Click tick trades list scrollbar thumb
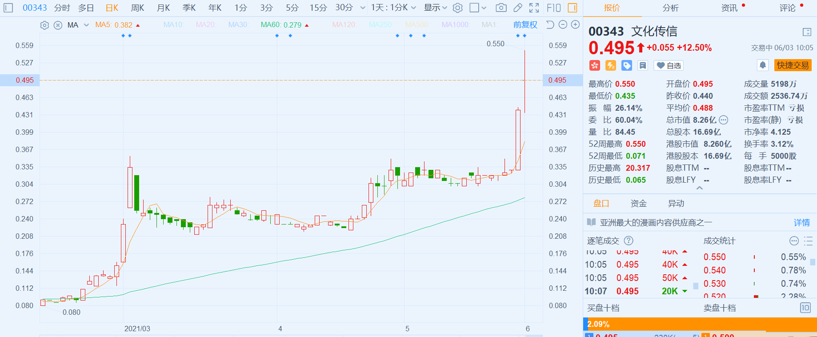This screenshot has width=817, height=337. [696, 286]
